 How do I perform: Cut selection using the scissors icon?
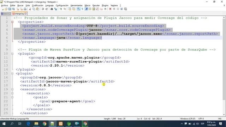click(x=30, y=9)
